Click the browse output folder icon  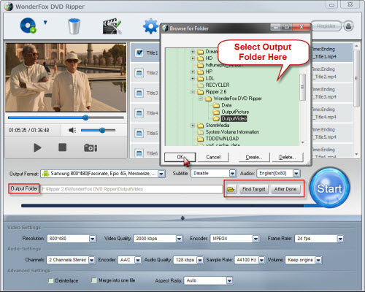click(231, 189)
